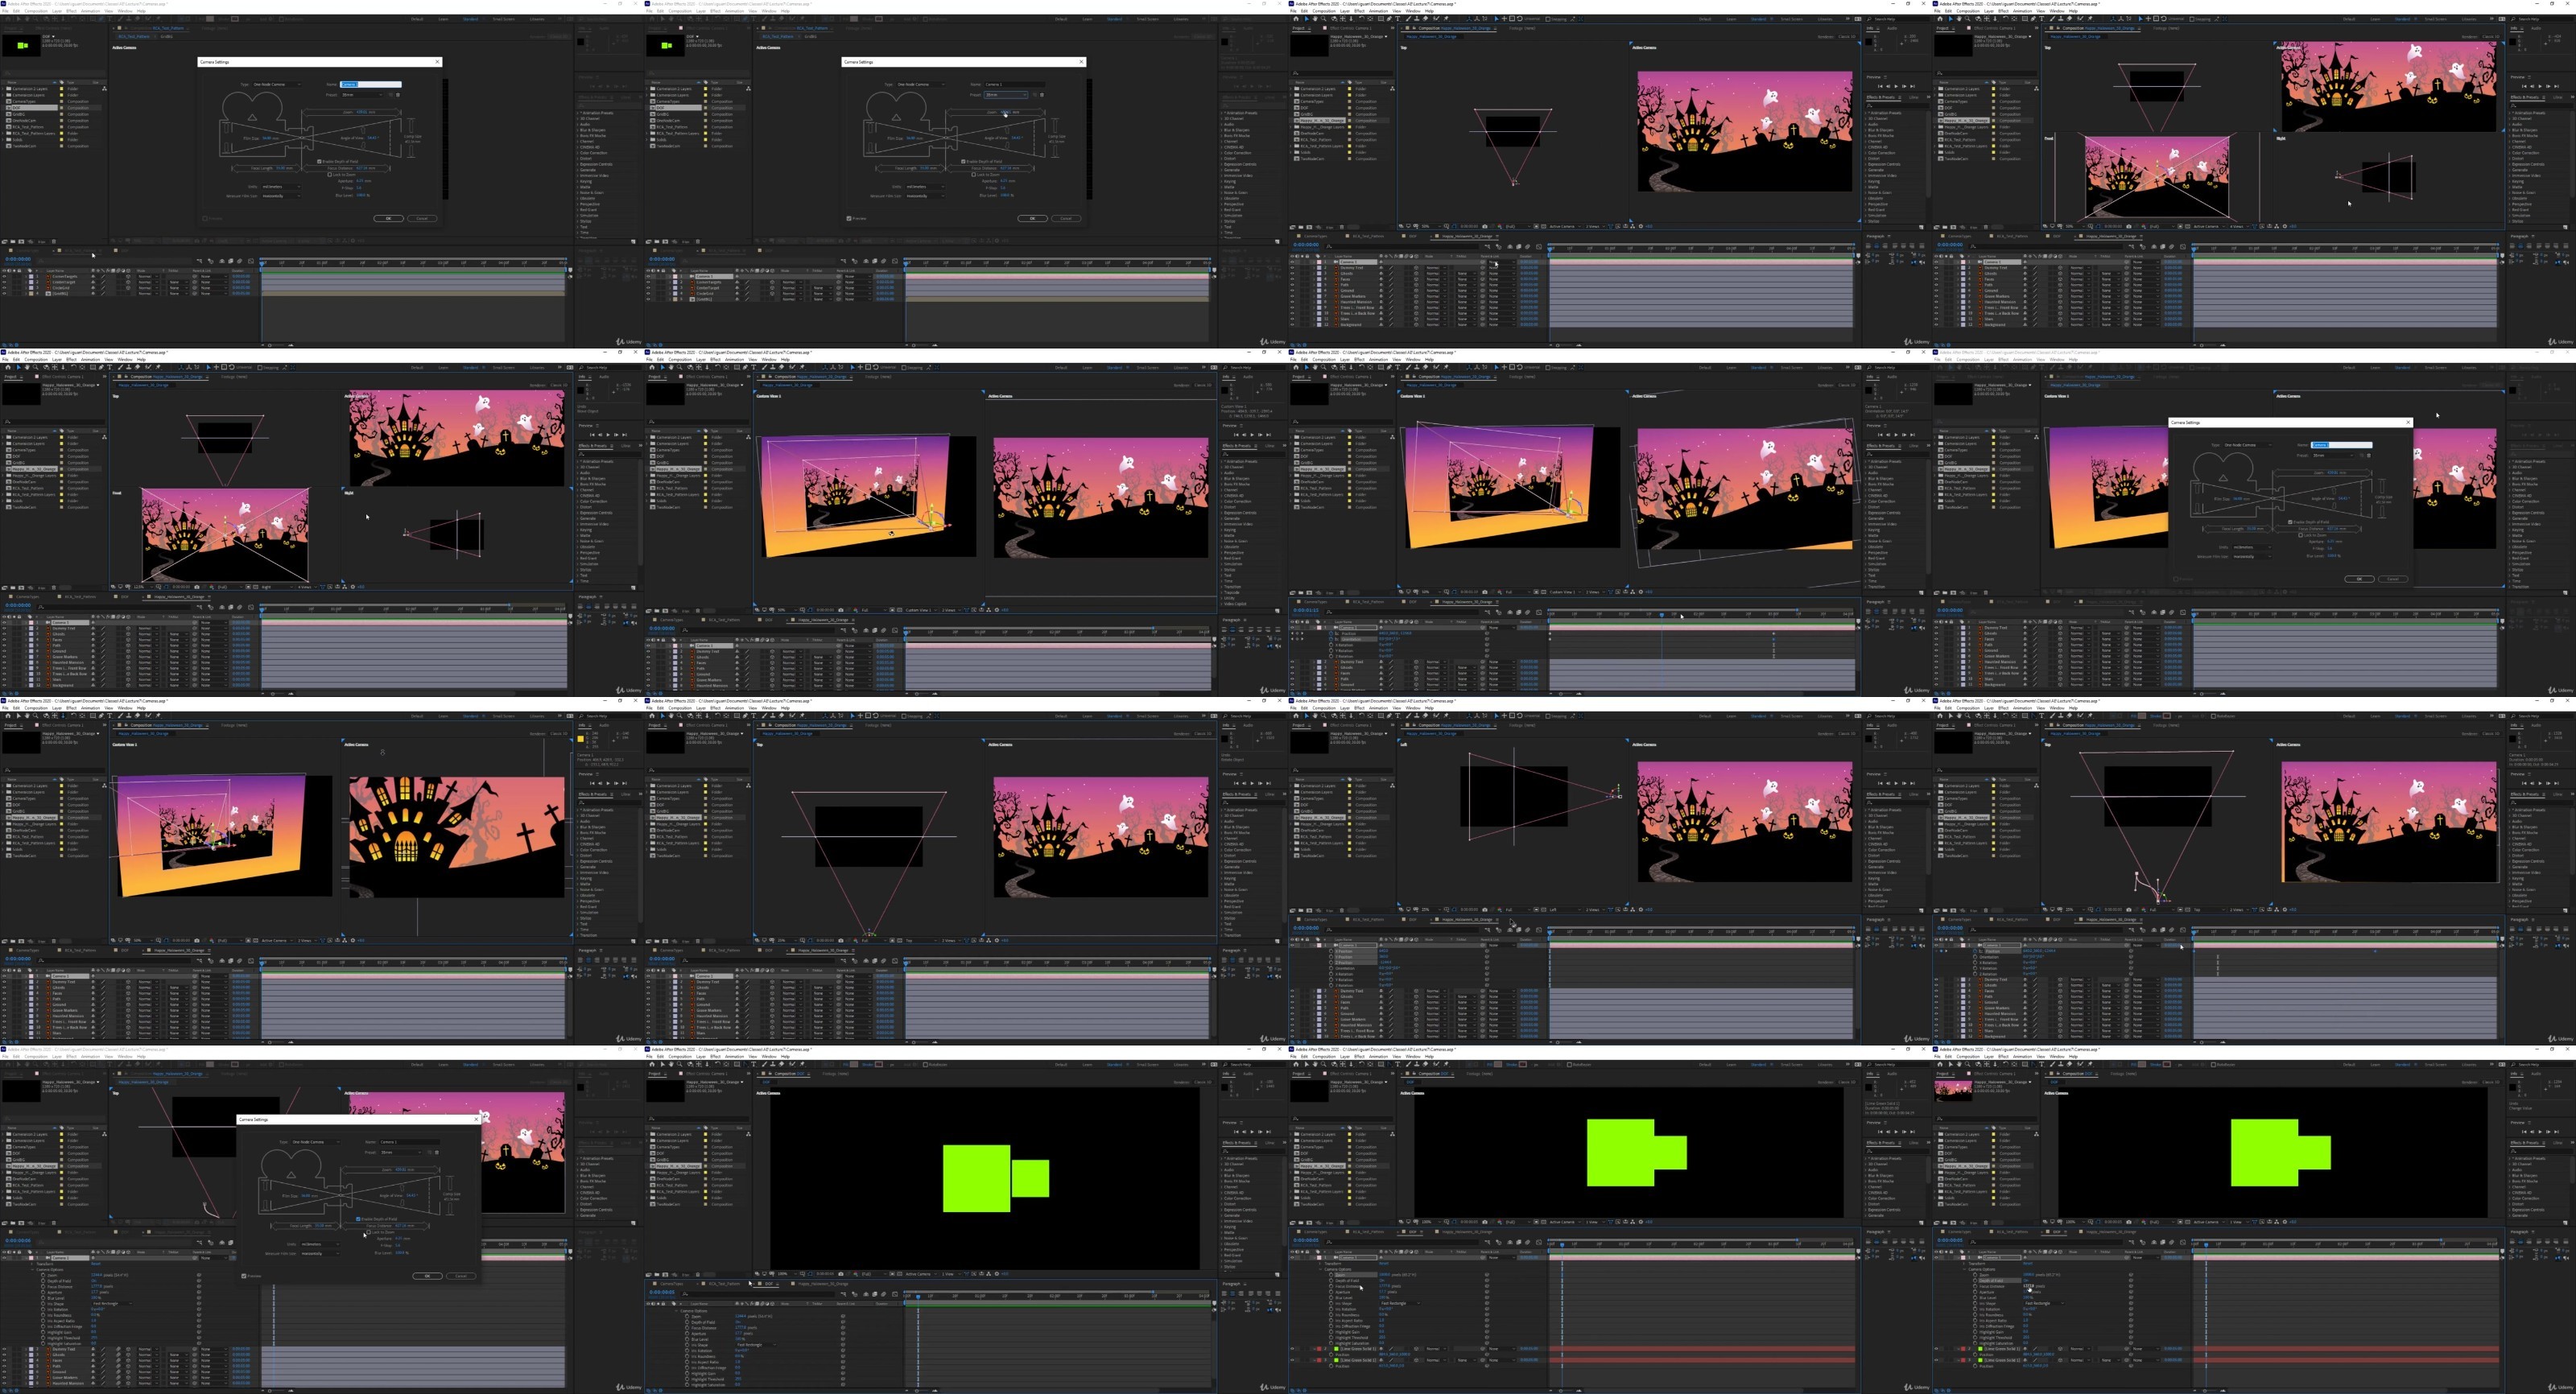
Task: Select Type tool in top-row third frame
Action: (x=1398, y=19)
